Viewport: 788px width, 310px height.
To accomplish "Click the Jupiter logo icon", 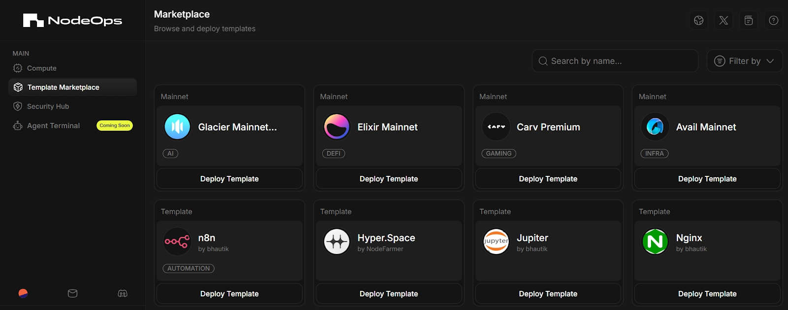I will click(496, 242).
